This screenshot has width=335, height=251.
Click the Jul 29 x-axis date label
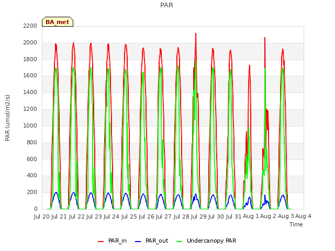point(199,216)
